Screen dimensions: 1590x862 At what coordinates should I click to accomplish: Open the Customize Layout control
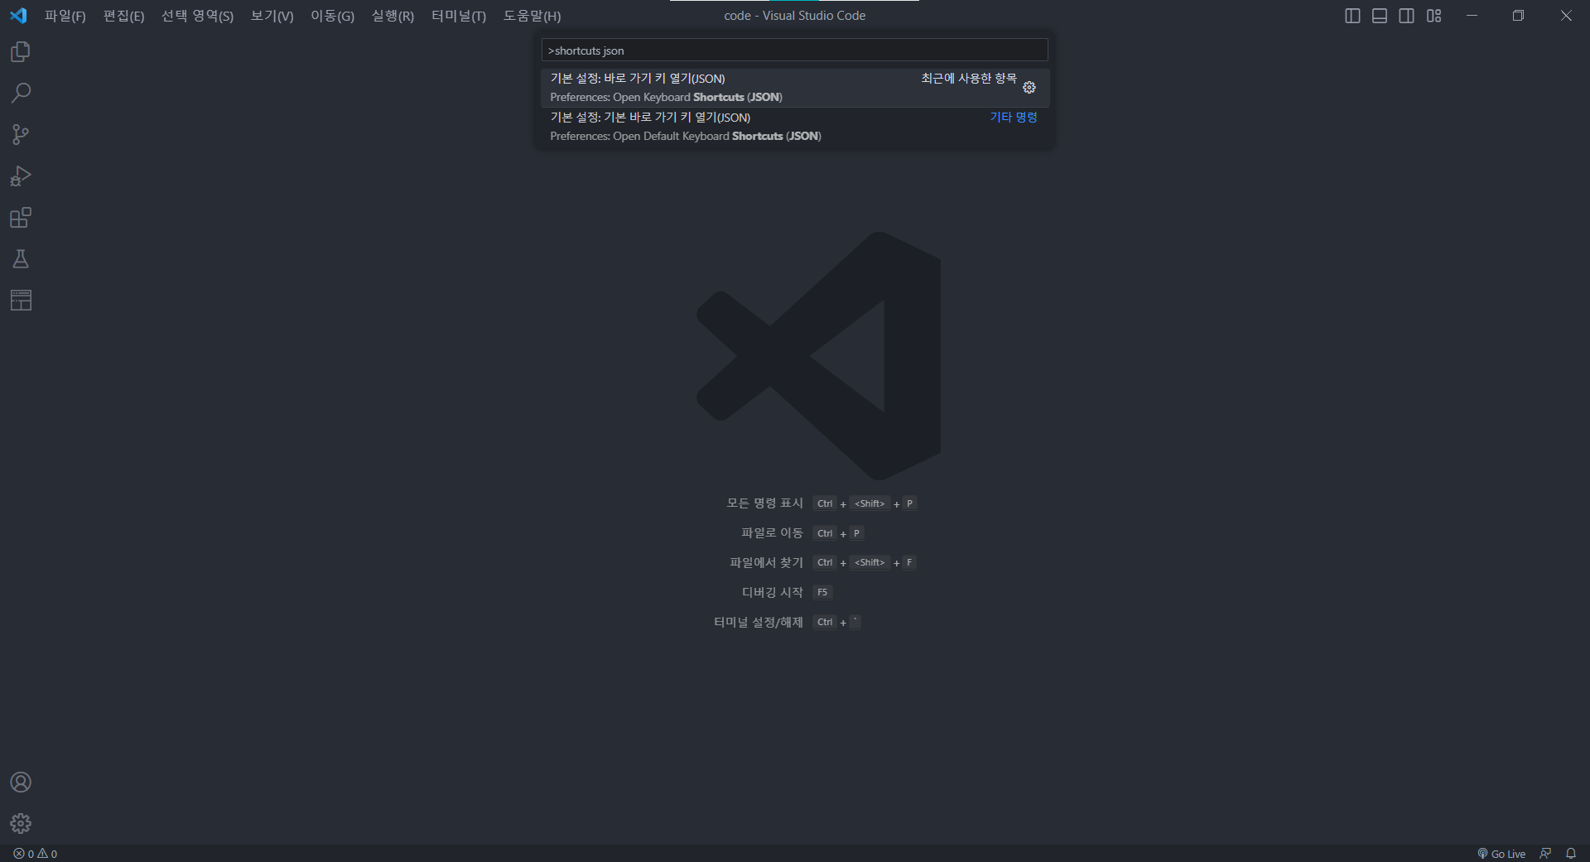(1434, 16)
